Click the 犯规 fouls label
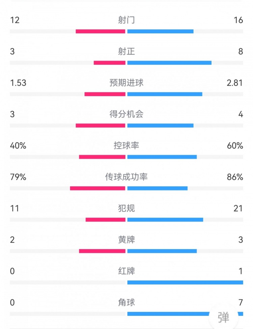Screen dimensions: 253x329 (x=126, y=208)
